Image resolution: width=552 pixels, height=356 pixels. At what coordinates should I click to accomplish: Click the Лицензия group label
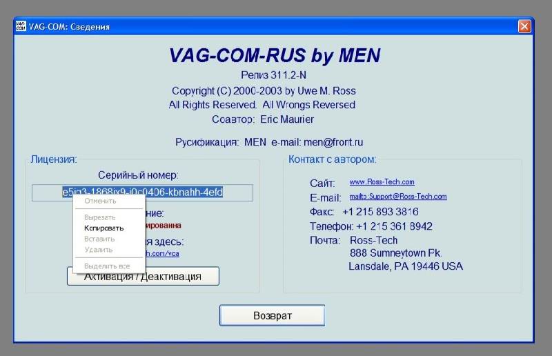tap(54, 159)
